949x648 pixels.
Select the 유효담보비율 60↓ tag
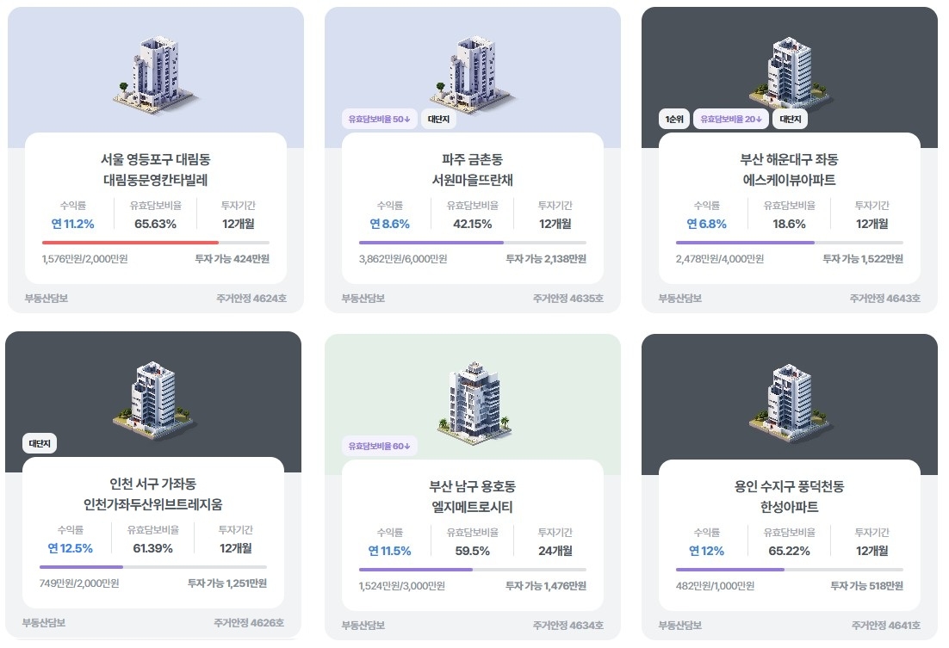[x=380, y=446]
